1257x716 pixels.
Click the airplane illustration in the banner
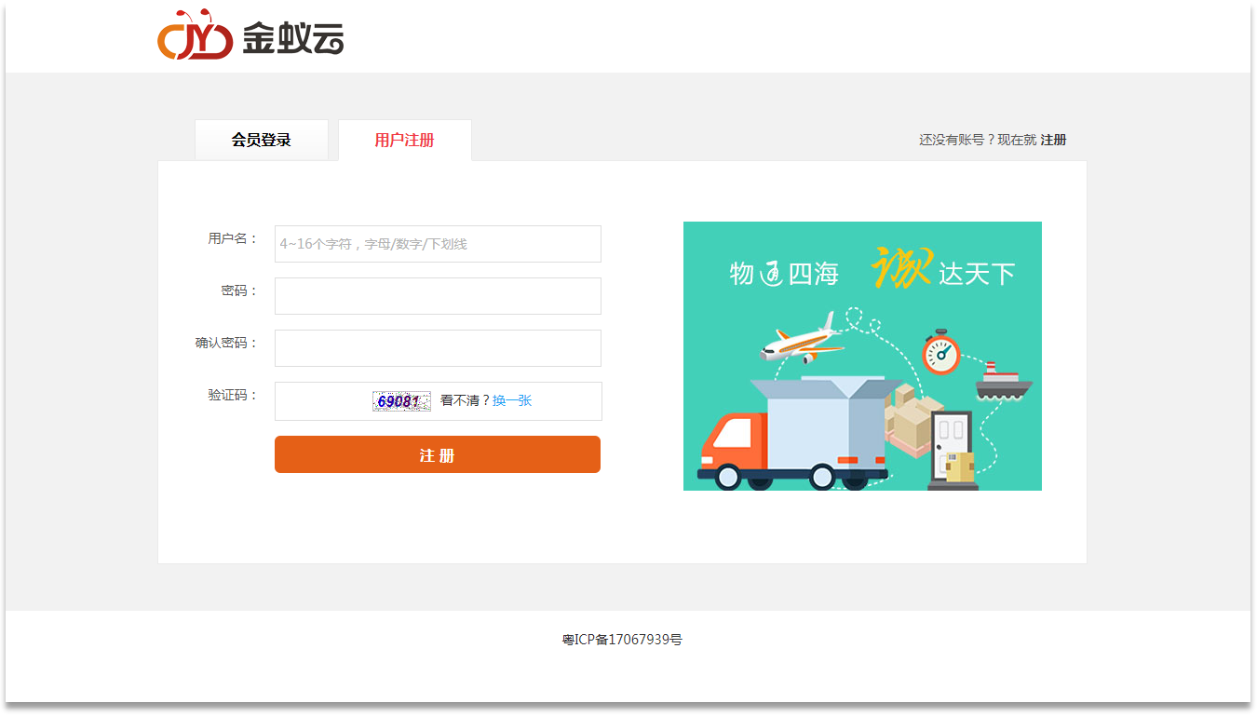pyautogui.click(x=801, y=340)
